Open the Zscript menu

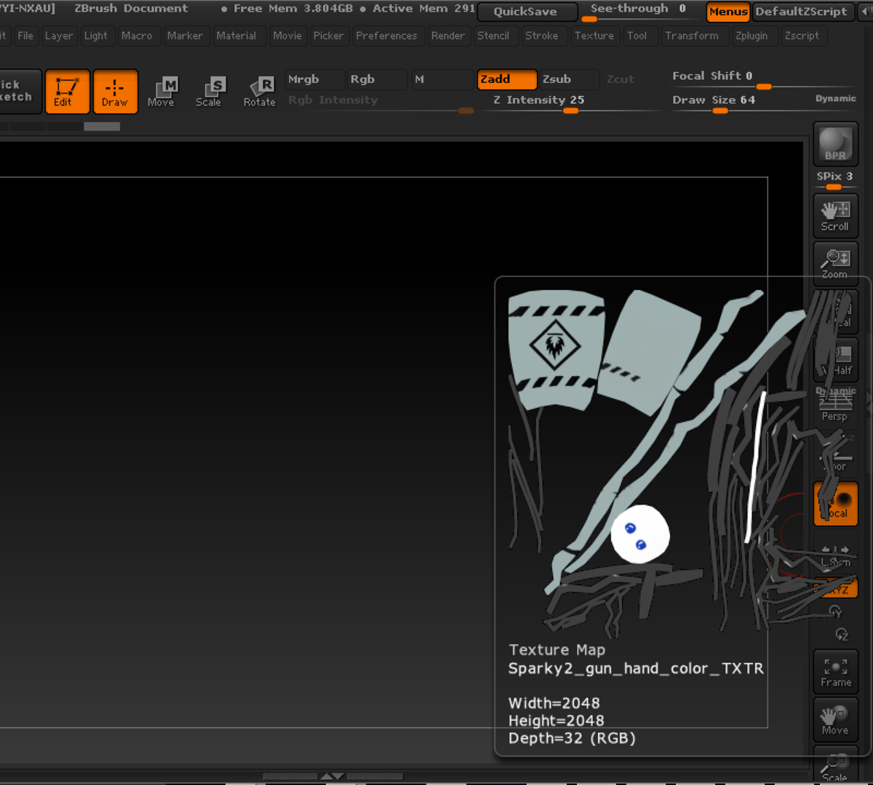pos(802,36)
